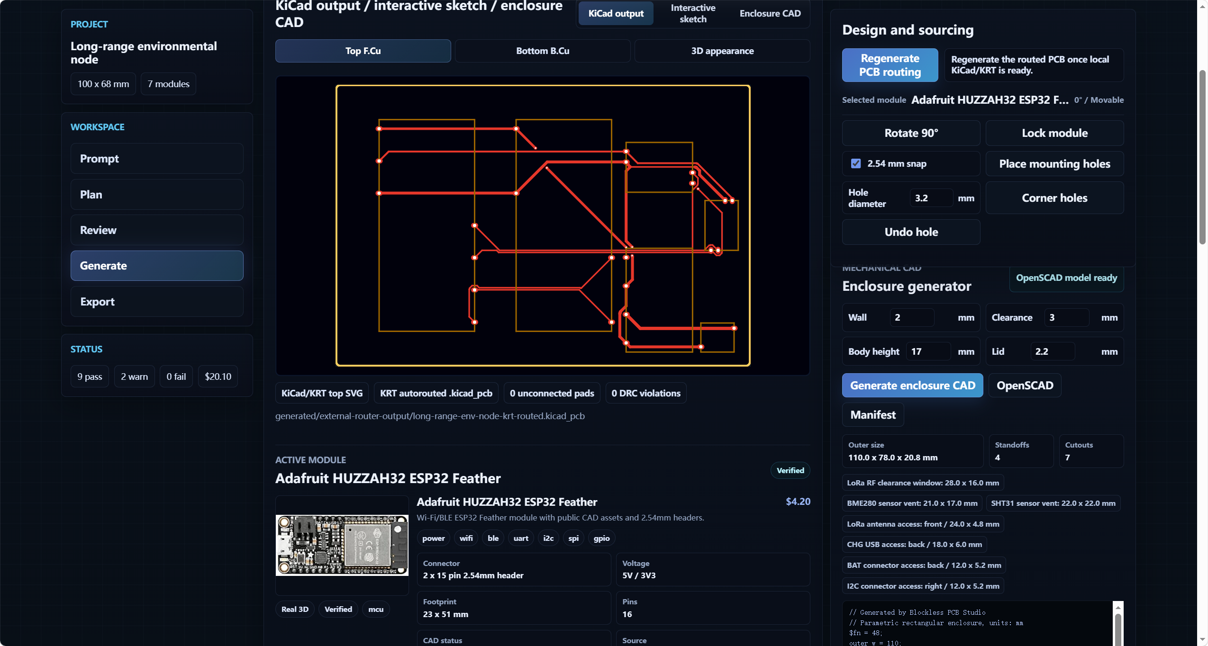This screenshot has height=646, width=1208.
Task: Click the Corner holes button
Action: 1054,198
